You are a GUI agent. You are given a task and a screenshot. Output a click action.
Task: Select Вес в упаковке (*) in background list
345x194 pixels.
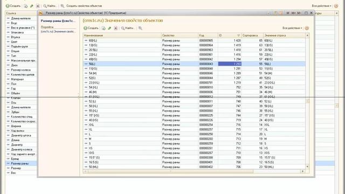click(x=21, y=27)
